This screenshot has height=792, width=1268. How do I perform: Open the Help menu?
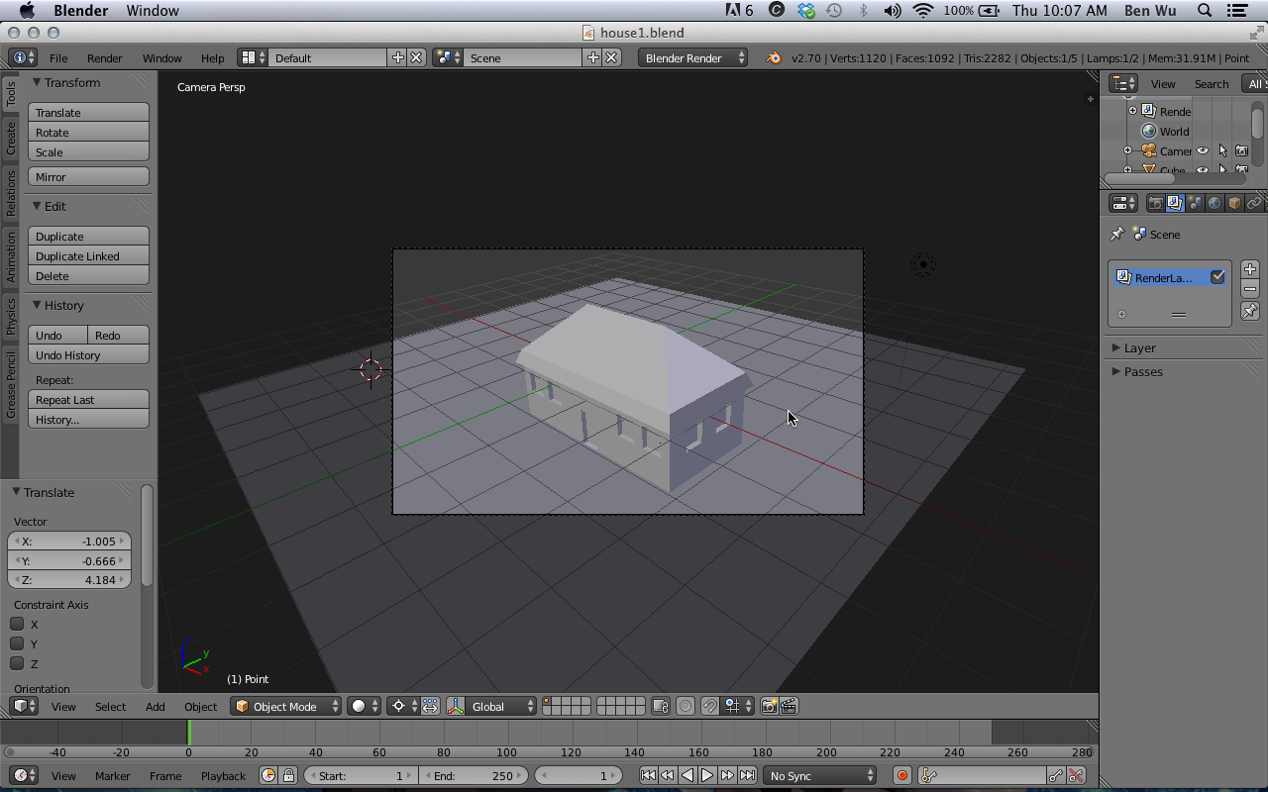pos(212,57)
